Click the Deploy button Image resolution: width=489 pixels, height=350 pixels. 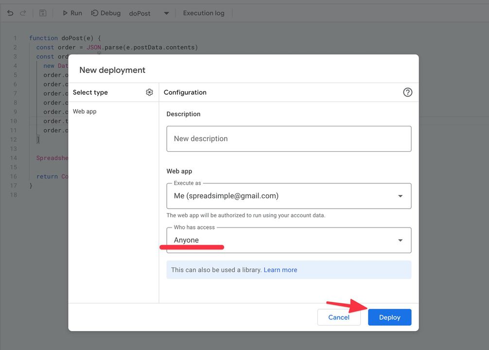pyautogui.click(x=389, y=317)
